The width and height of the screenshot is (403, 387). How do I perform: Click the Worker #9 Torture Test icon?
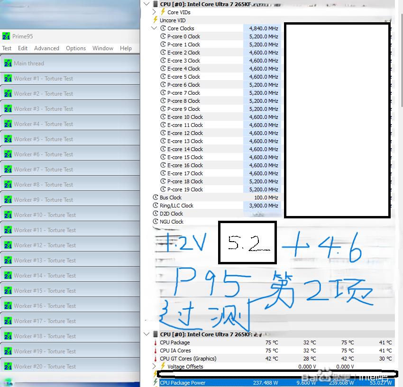tap(8, 199)
